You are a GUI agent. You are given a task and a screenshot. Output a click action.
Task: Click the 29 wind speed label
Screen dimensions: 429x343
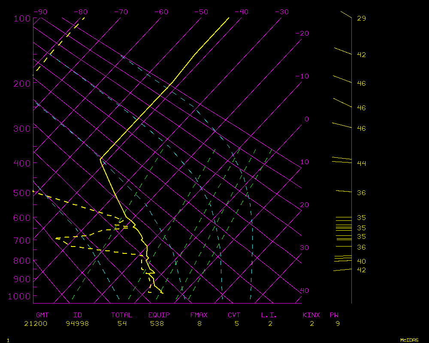361,18
